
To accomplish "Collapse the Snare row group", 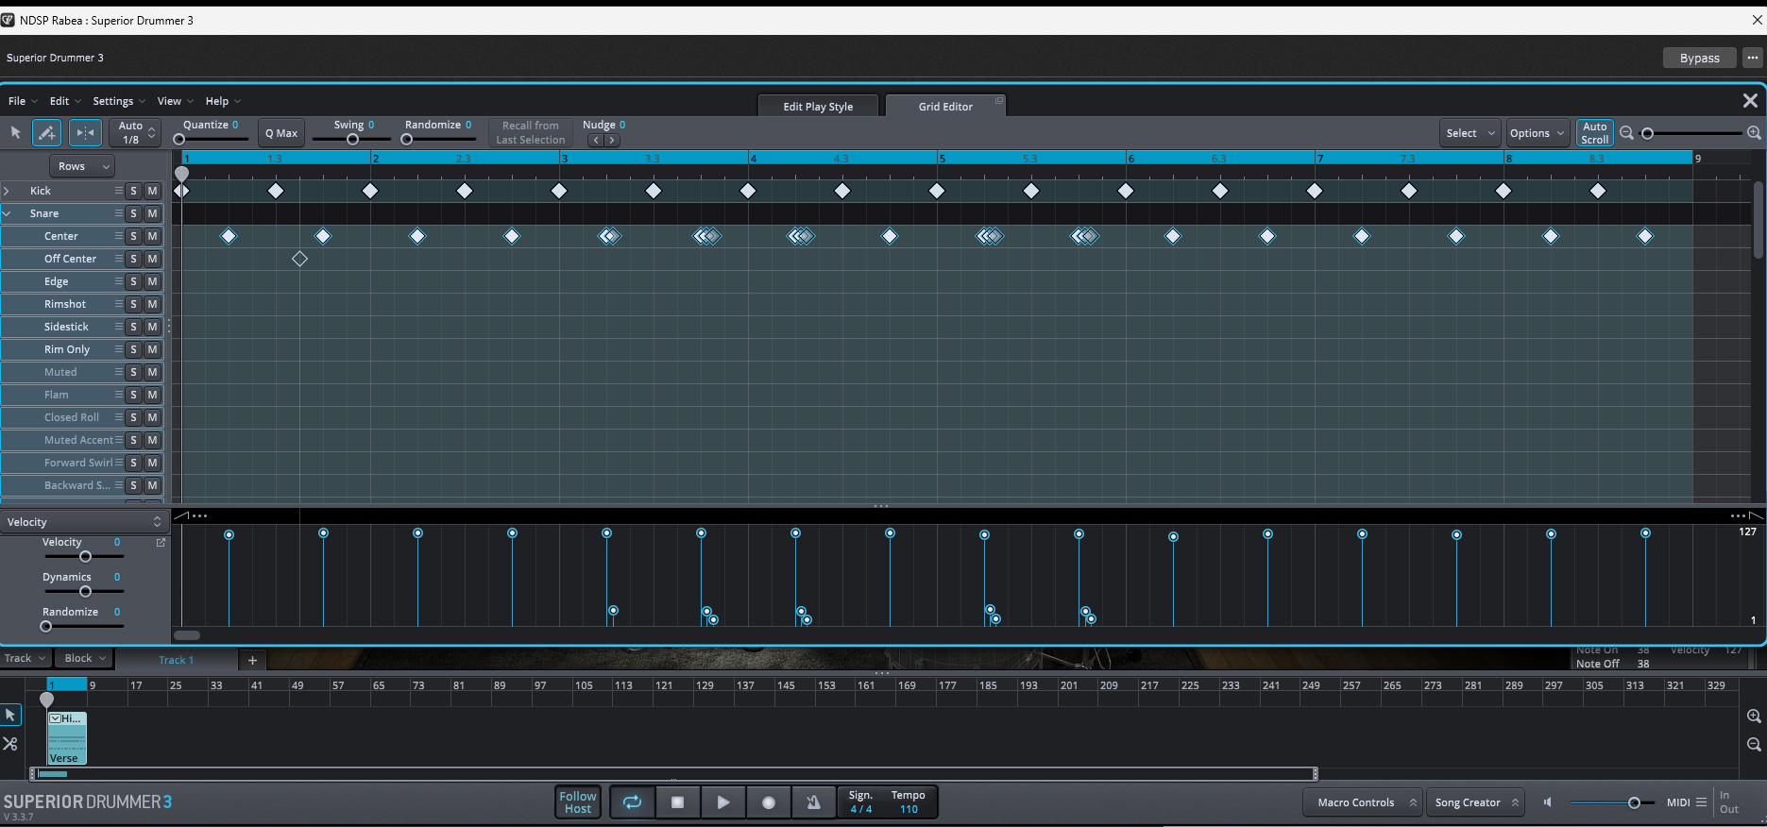I will pos(7,213).
